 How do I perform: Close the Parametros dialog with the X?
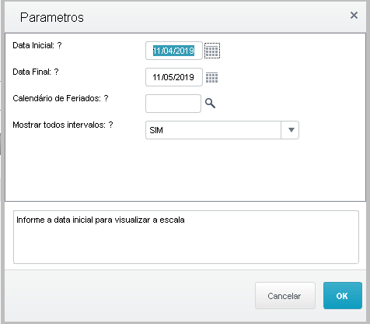354,16
